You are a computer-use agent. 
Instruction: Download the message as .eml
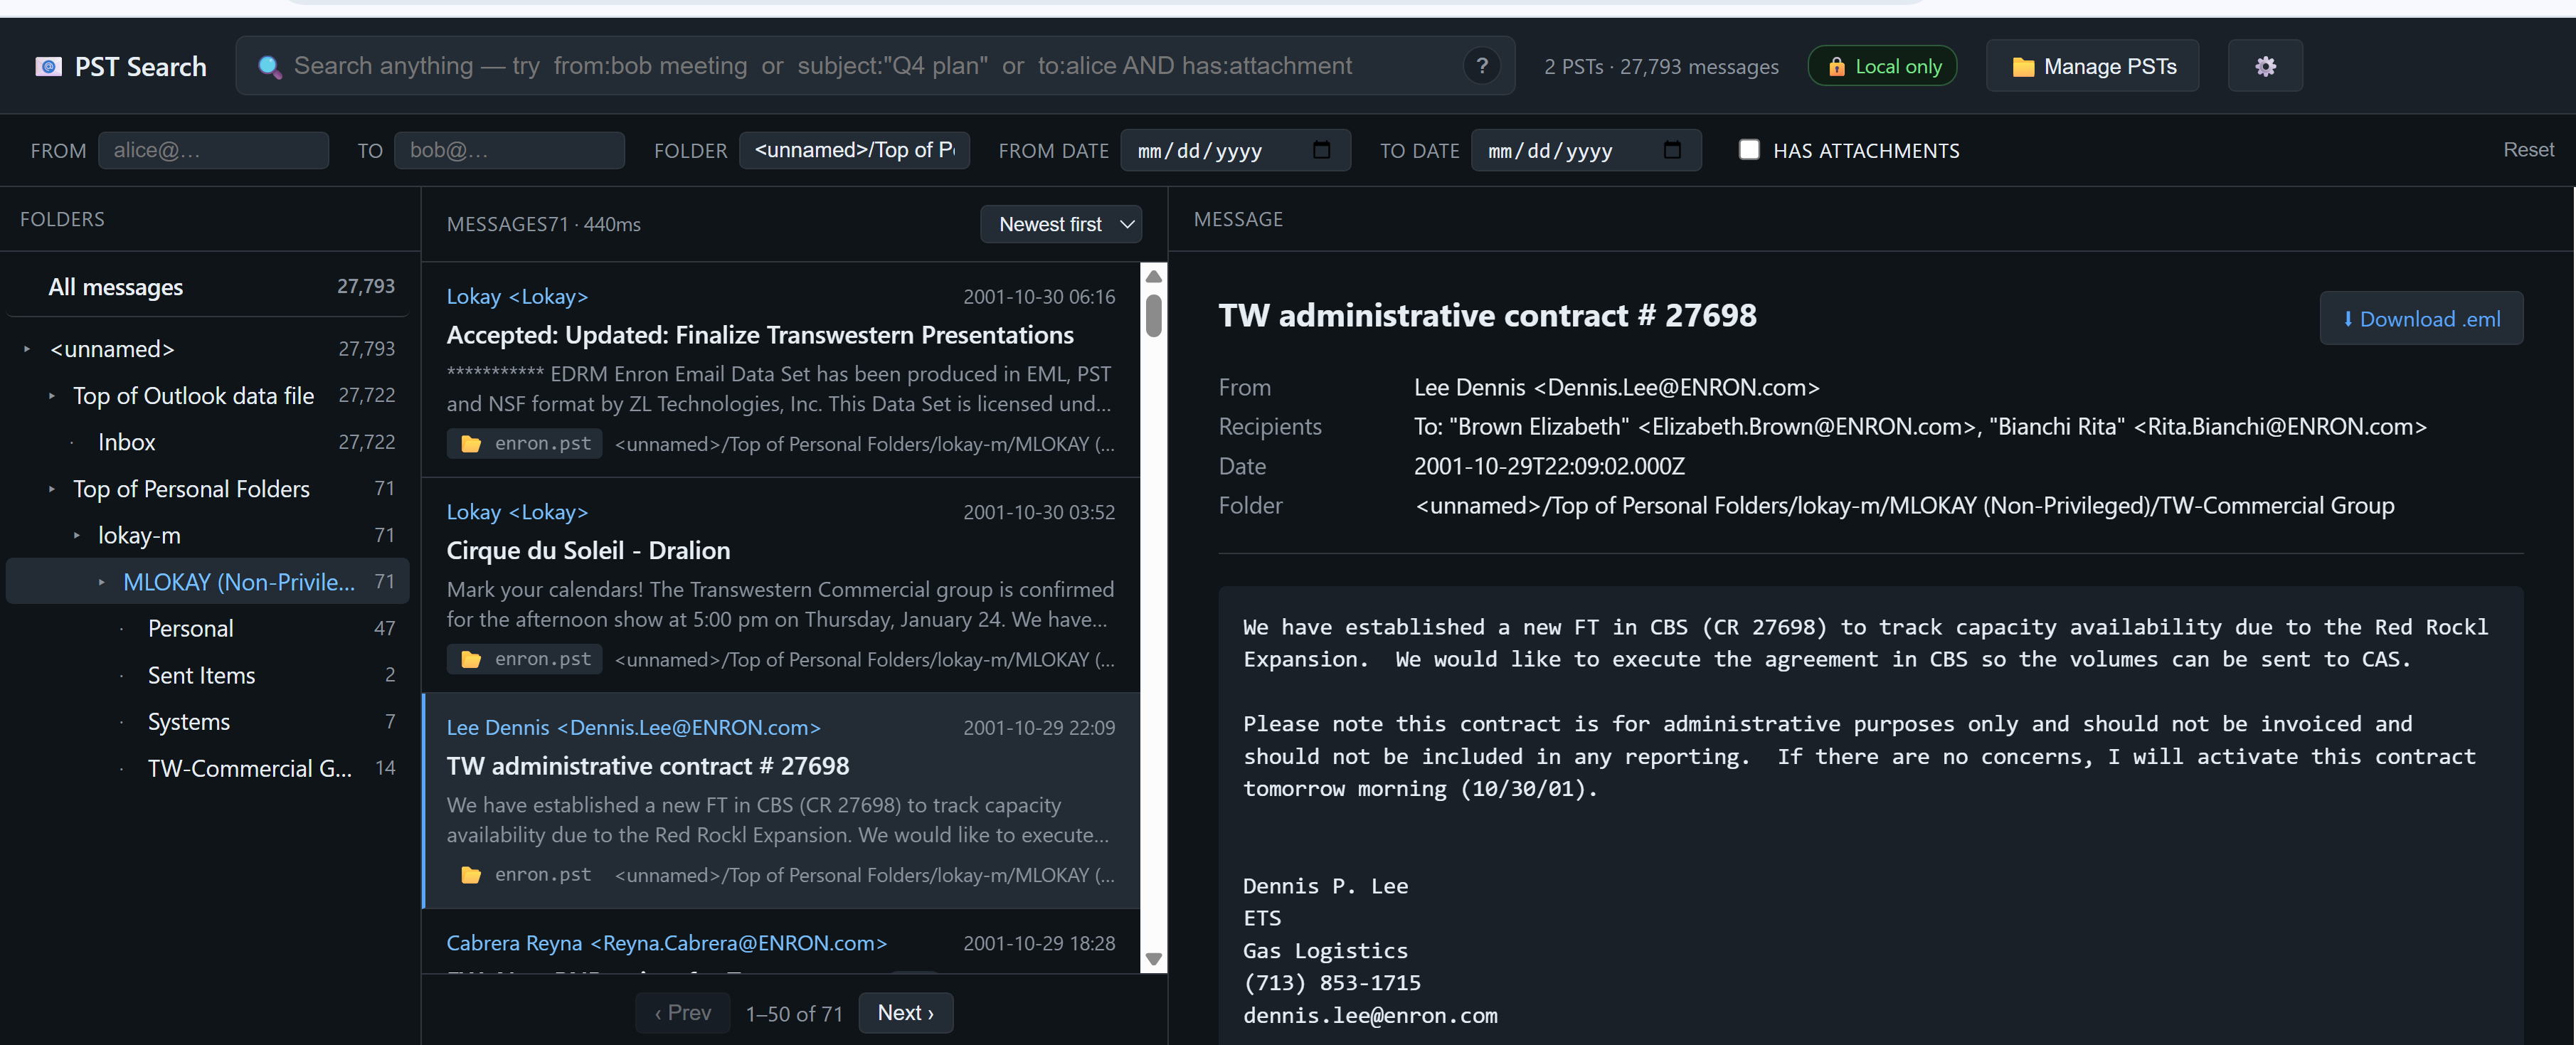2420,318
